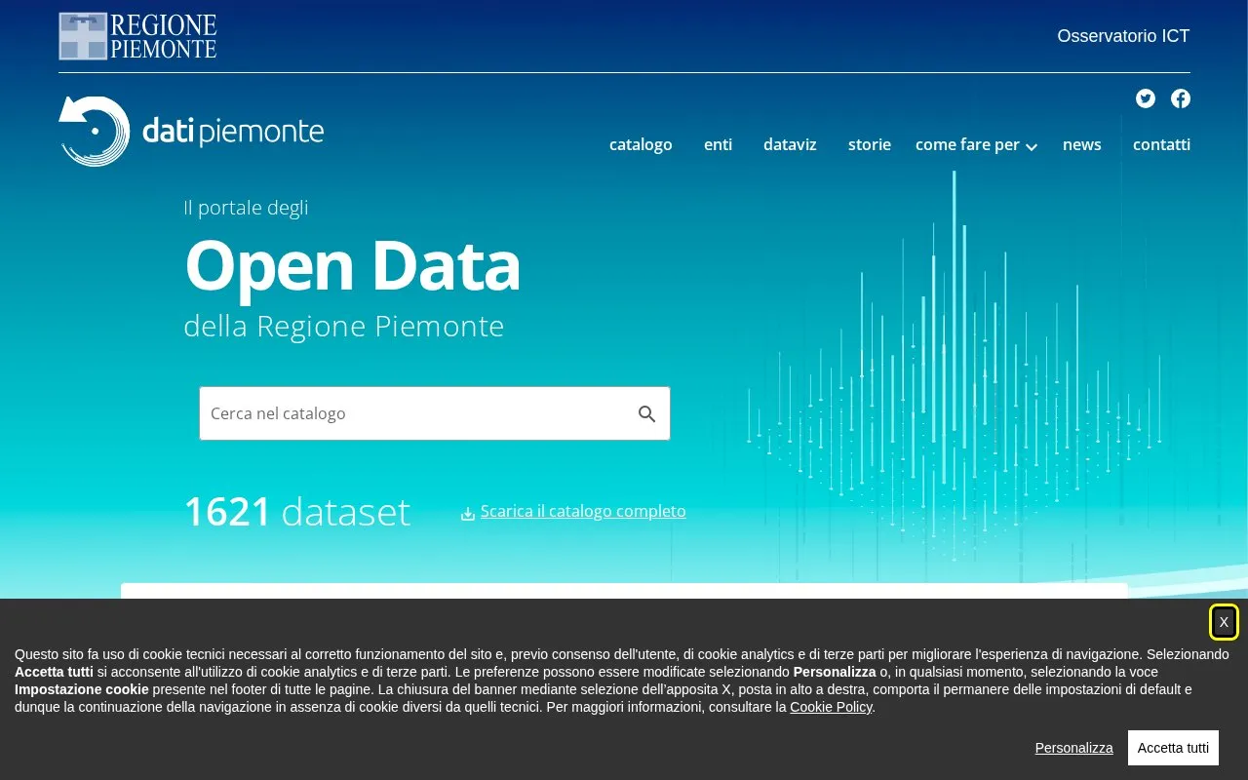Image resolution: width=1248 pixels, height=780 pixels.
Task: Open the Facebook social icon
Action: click(x=1181, y=98)
